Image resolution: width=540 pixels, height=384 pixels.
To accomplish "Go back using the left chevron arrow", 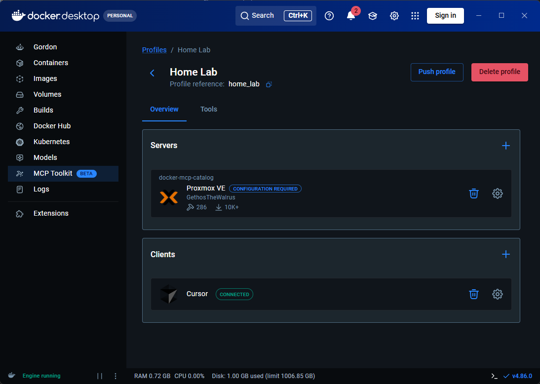I will tap(152, 73).
